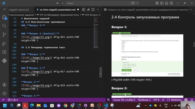
Task: Open the Run and Debug view
Action: pyautogui.click(x=4, y=44)
